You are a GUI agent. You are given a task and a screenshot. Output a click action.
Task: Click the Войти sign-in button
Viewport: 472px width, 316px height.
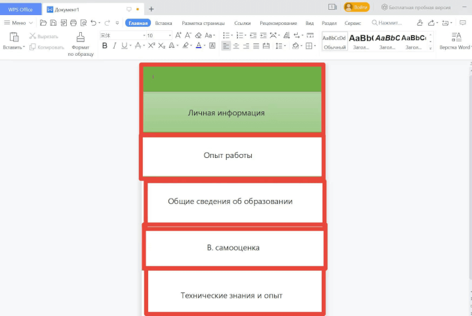pyautogui.click(x=357, y=7)
